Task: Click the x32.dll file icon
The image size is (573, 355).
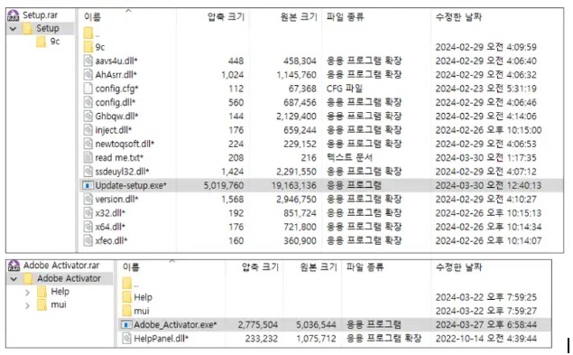Action: [x=88, y=213]
